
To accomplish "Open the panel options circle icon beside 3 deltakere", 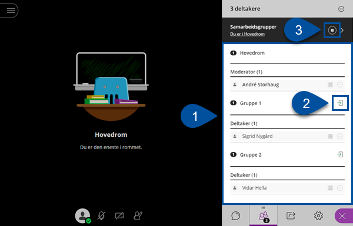I will coord(341,9).
